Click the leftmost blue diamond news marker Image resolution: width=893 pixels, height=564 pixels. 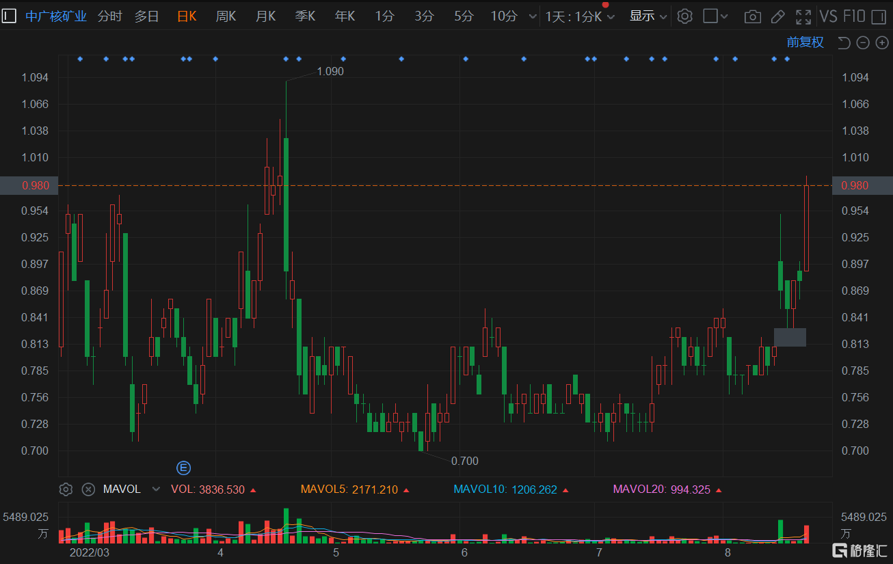click(80, 59)
